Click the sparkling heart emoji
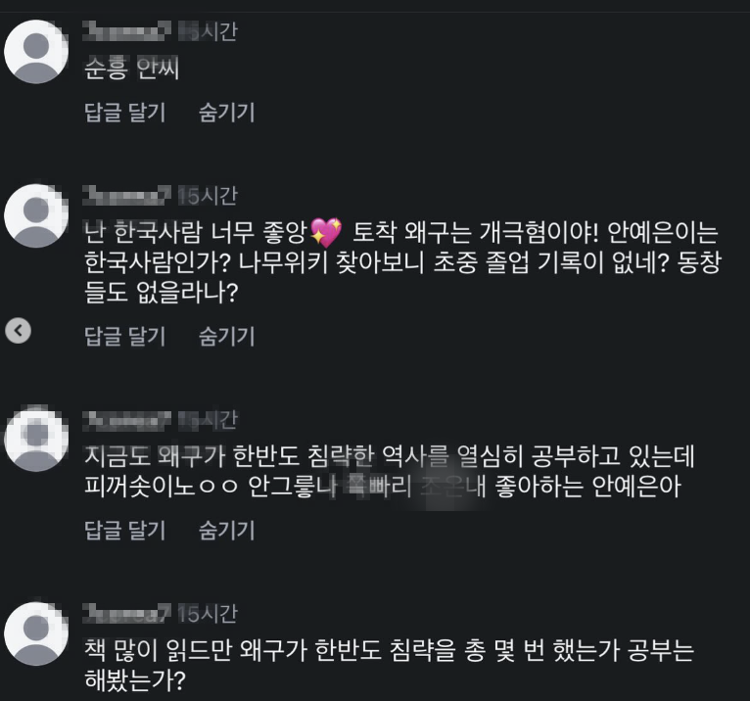Screen dimensions: 750x701 [x=326, y=232]
